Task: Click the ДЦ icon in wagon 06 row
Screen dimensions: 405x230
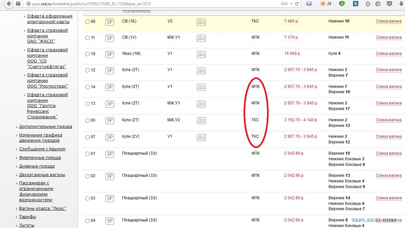Action: [x=201, y=121]
